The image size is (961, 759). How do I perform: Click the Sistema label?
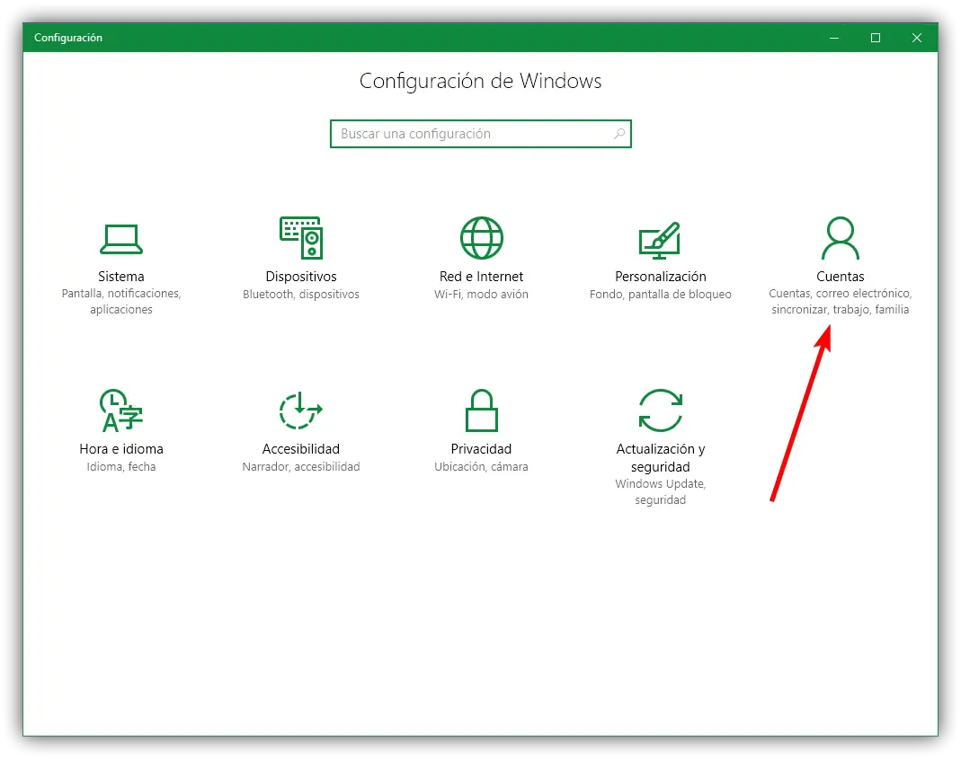pyautogui.click(x=121, y=277)
